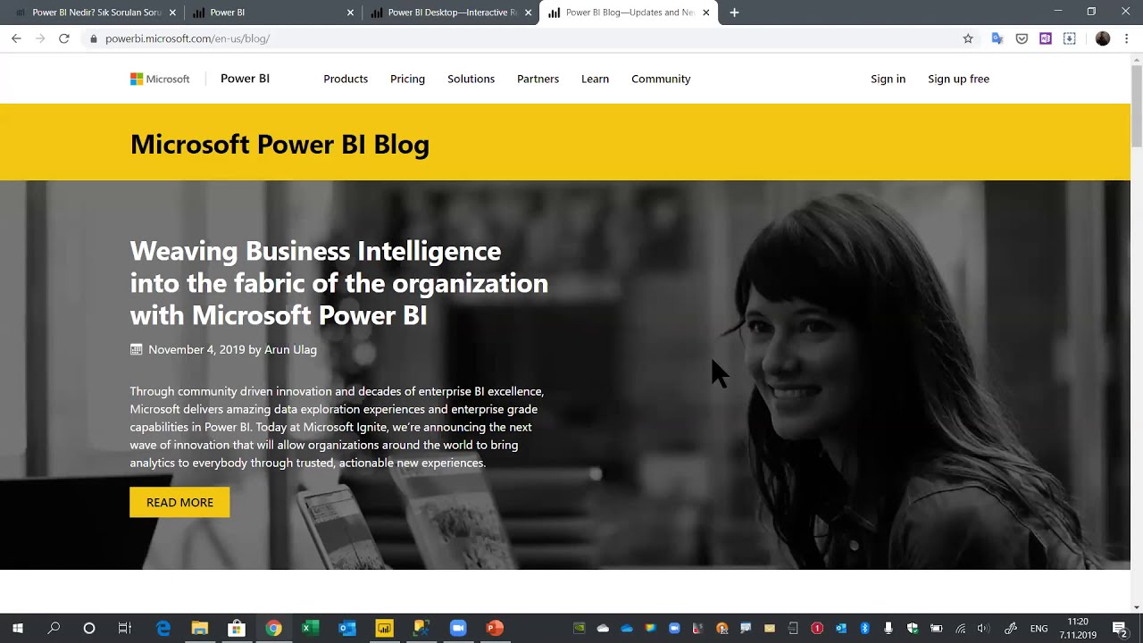
Task: Open the Windows Start menu
Action: tap(17, 629)
